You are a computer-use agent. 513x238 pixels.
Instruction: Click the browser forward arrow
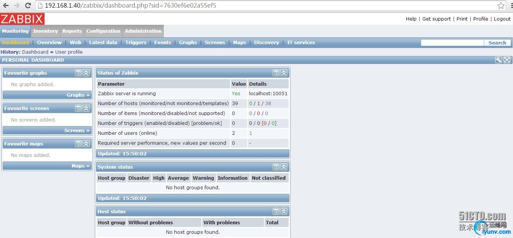17,5
